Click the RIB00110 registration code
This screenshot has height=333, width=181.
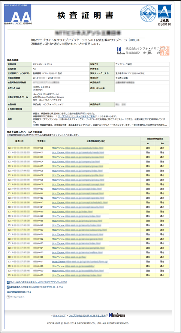coord(164,24)
